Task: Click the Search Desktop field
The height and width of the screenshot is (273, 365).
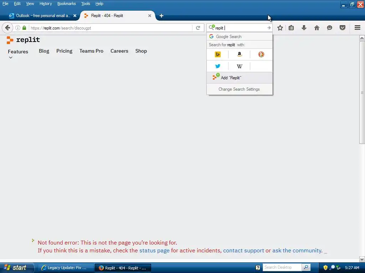Action: coord(282,267)
